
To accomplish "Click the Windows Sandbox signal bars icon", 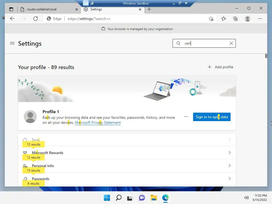I will pos(92,3).
